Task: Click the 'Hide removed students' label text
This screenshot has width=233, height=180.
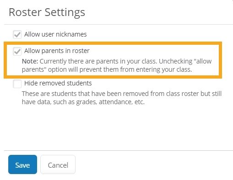Action: [58, 83]
